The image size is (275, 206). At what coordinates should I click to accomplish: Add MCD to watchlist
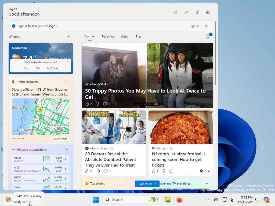coord(66,169)
